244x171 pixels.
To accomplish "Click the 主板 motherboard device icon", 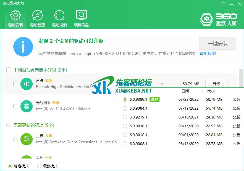I will click(27, 139).
